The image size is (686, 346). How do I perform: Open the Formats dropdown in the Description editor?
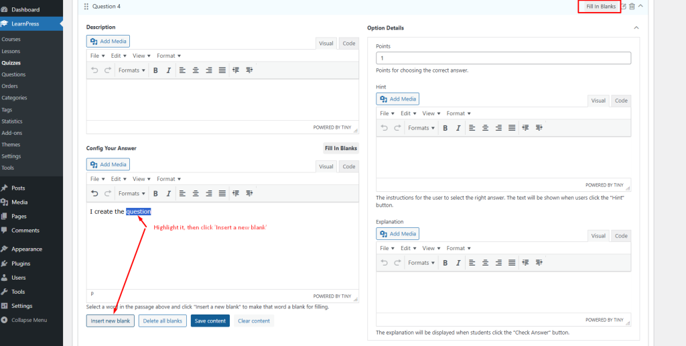[131, 70]
